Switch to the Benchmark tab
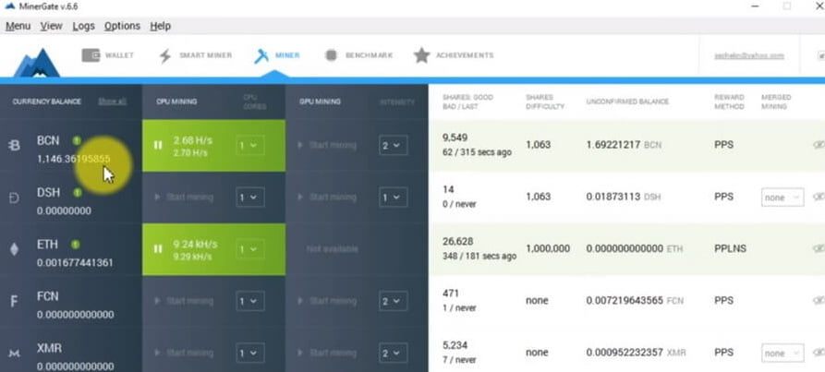 point(358,55)
